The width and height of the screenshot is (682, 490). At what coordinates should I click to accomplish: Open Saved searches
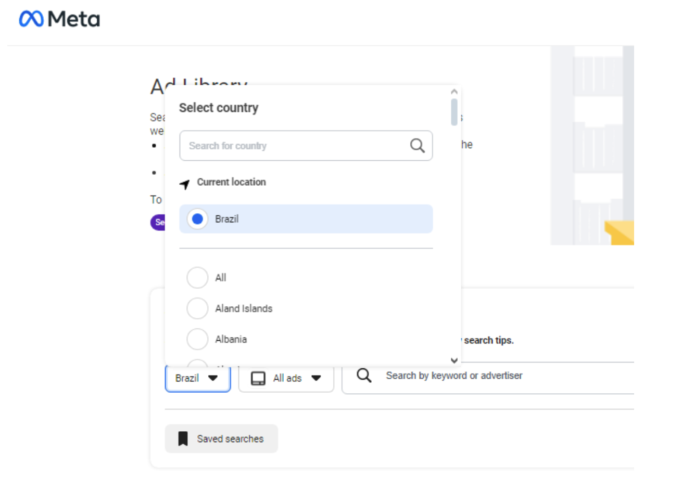pos(221,439)
